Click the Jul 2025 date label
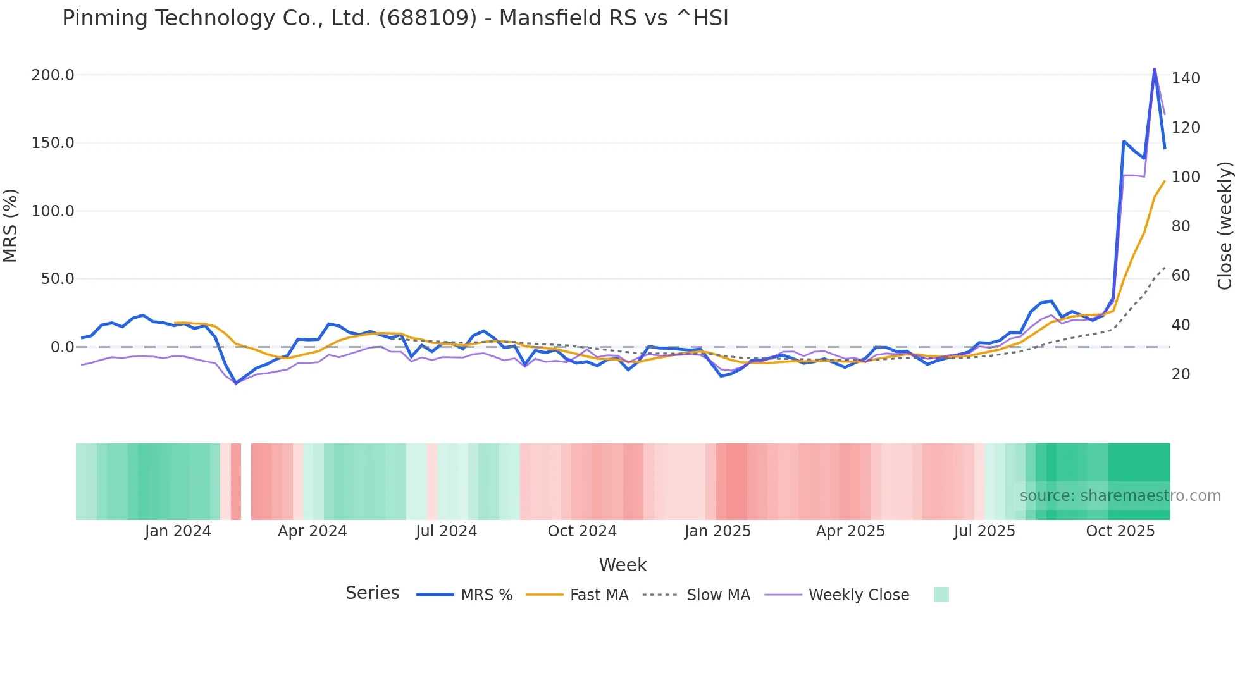Screen dimensions: 1240x697 [984, 531]
